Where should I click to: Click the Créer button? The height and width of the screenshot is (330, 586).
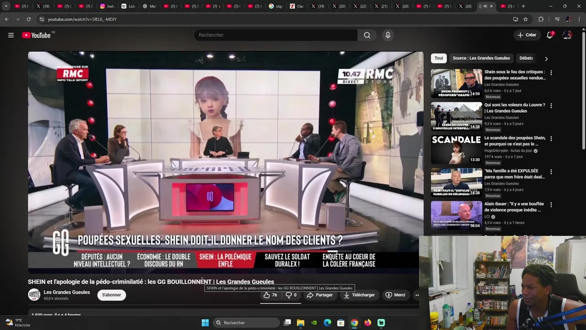point(526,35)
